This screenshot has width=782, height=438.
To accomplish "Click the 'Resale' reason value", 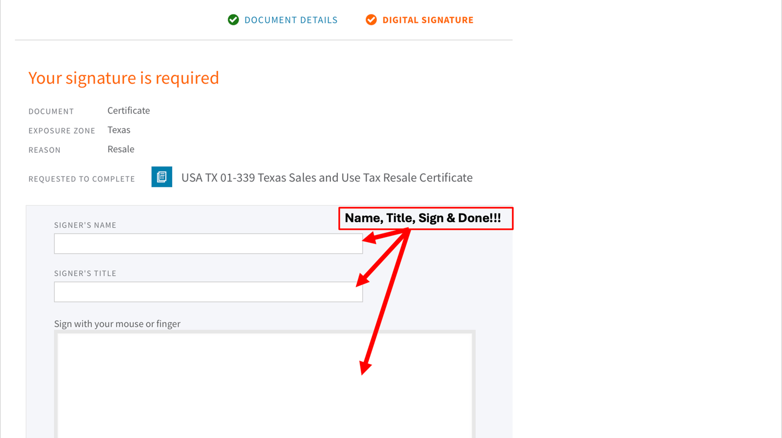I will (x=121, y=149).
